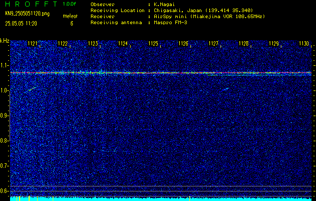Click the red carrier line near 1.07 kHz

tap(161, 72)
